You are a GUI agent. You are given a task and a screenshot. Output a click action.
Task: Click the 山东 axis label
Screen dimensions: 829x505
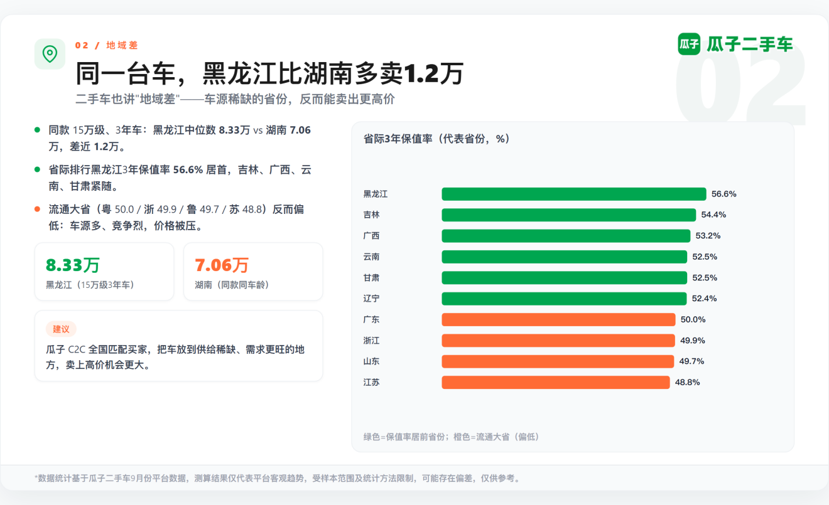(x=372, y=361)
